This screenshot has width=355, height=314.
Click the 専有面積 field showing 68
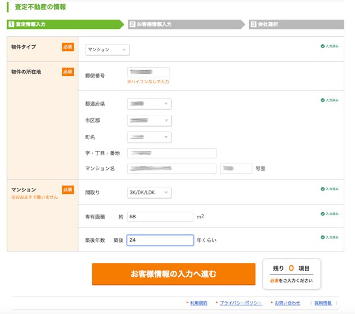click(x=160, y=216)
